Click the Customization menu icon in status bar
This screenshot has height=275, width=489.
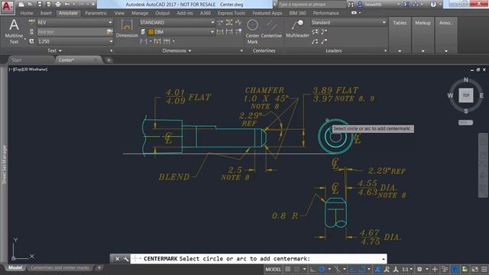[x=484, y=269]
